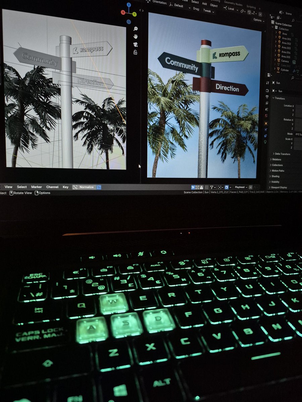Open the Key menu in graph editor

tap(65, 187)
